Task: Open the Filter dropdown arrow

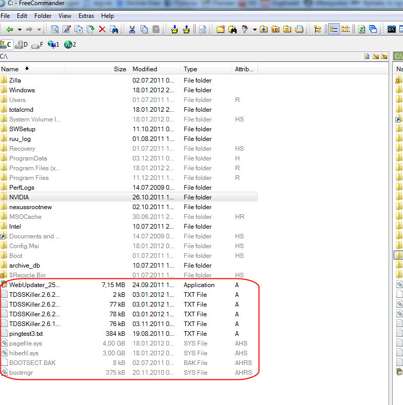Action: (x=255, y=30)
